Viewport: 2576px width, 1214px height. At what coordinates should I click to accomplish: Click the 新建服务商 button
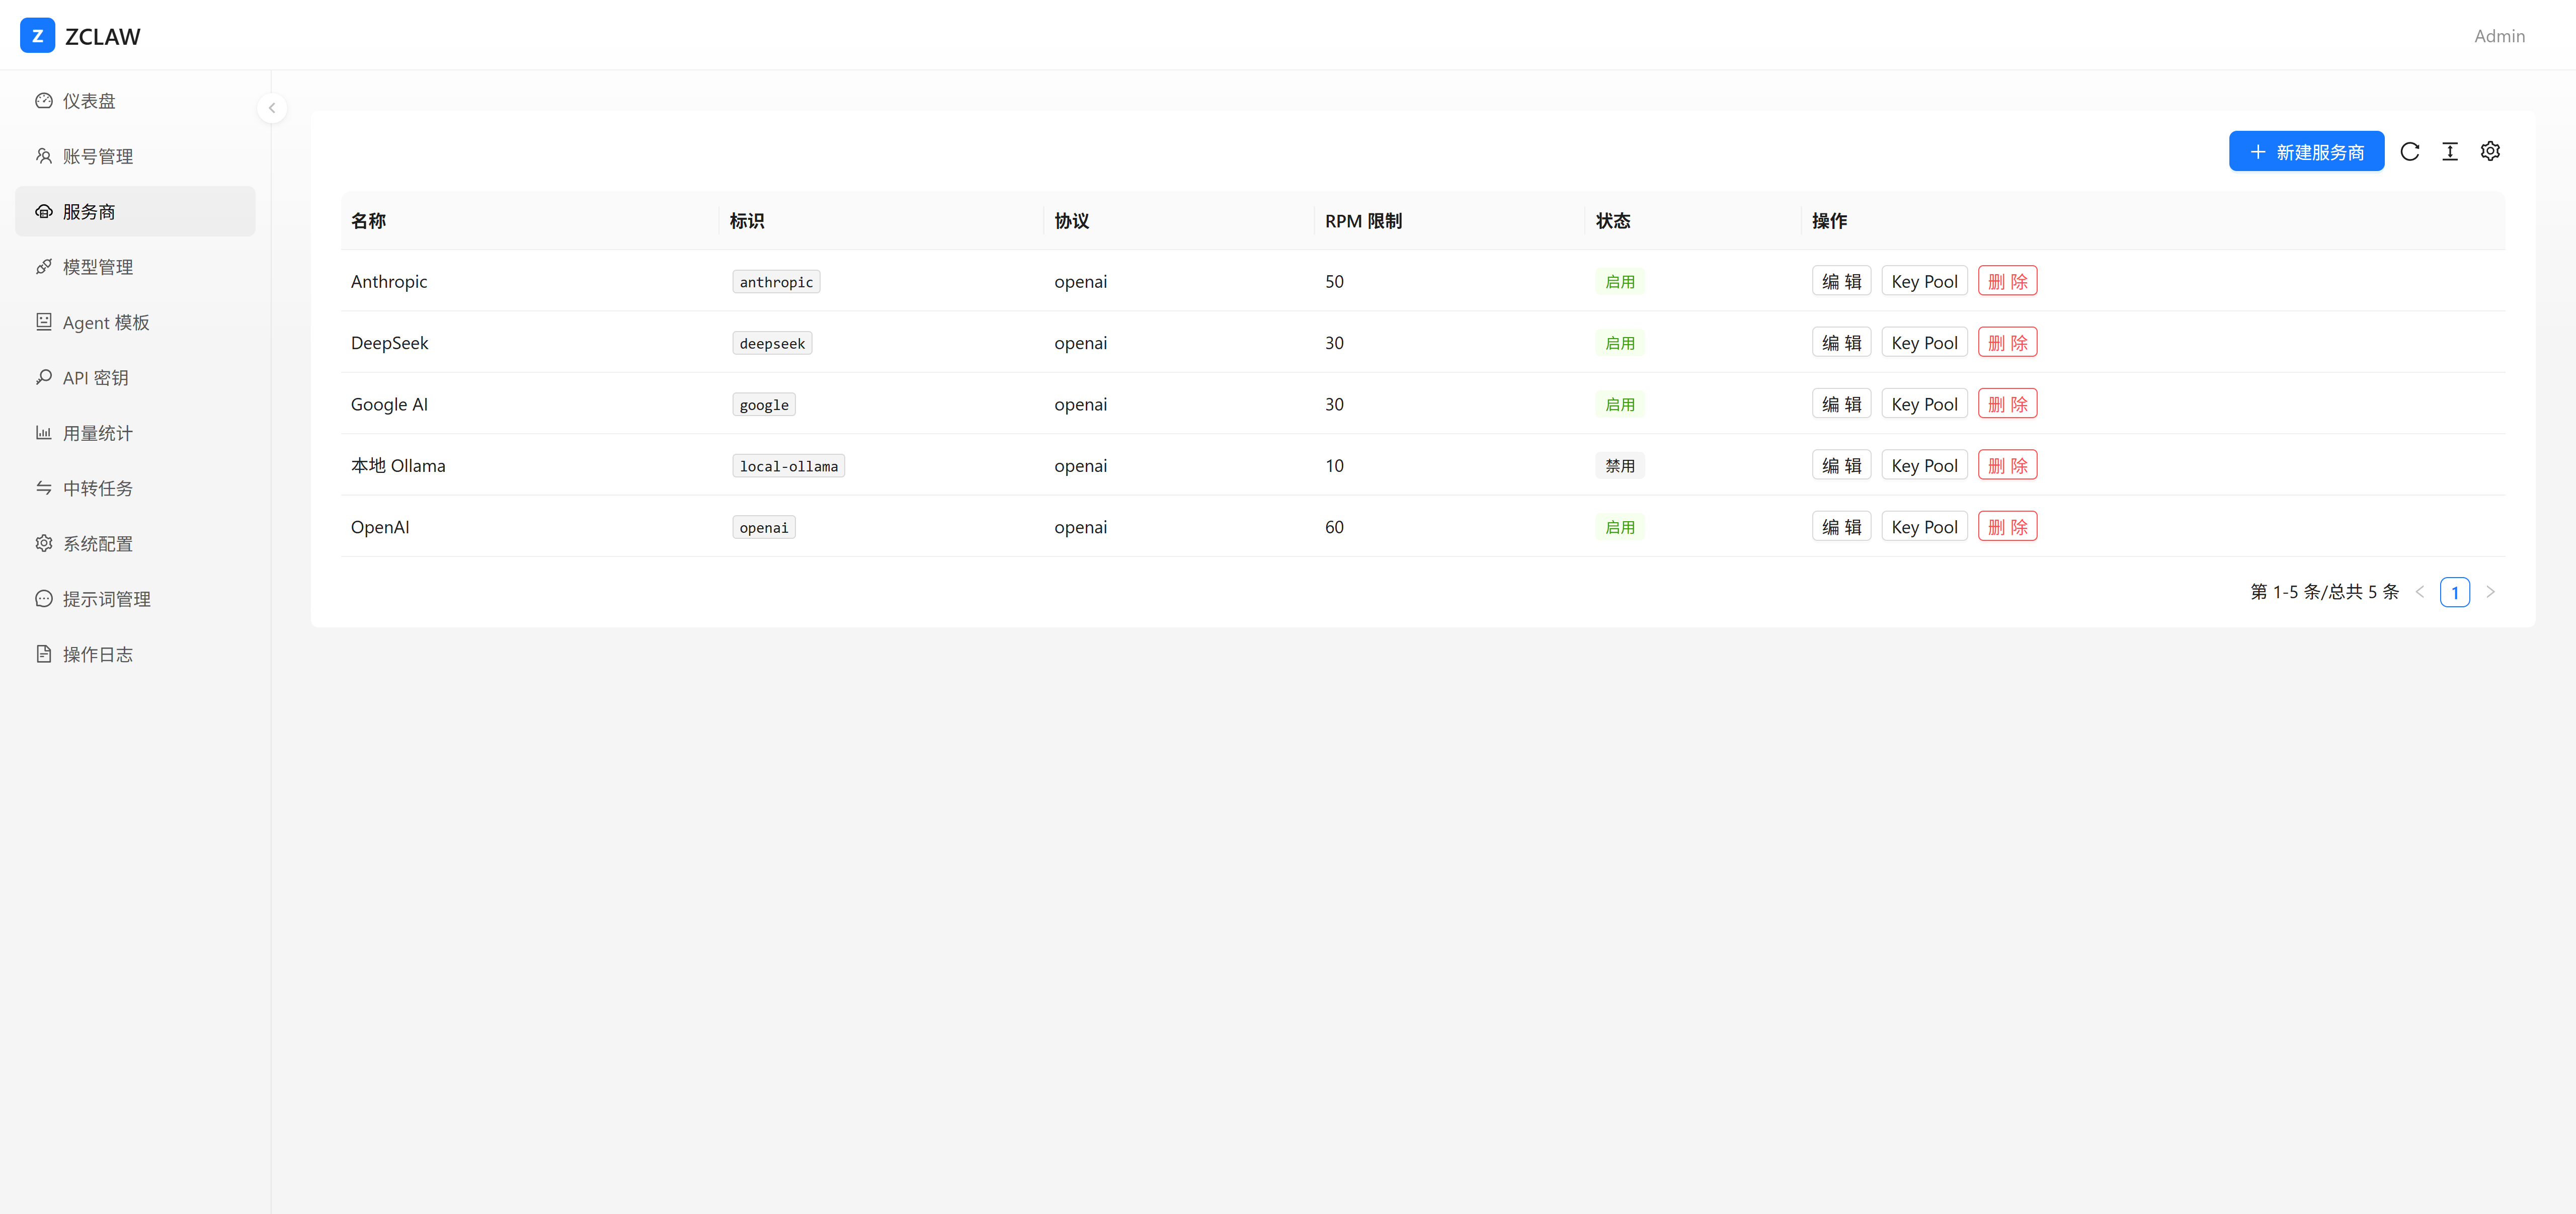(2306, 152)
